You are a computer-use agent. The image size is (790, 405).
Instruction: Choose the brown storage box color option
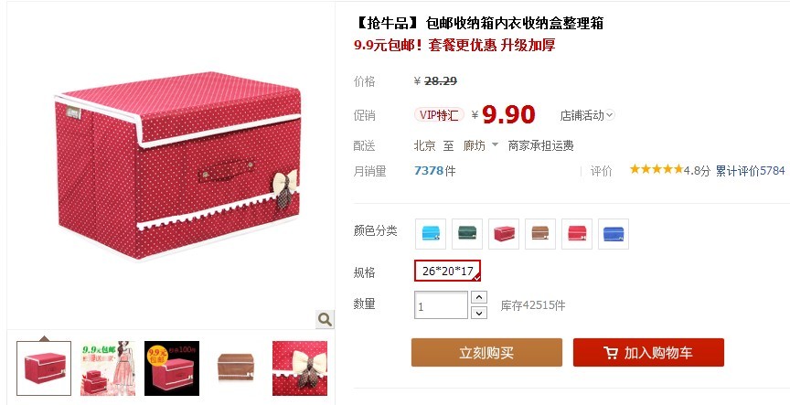click(x=540, y=234)
